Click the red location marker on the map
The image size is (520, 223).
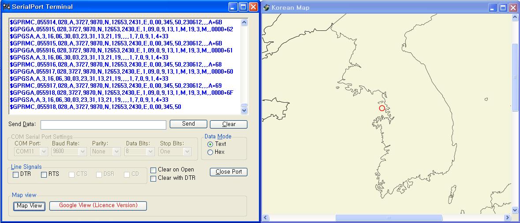[382, 108]
